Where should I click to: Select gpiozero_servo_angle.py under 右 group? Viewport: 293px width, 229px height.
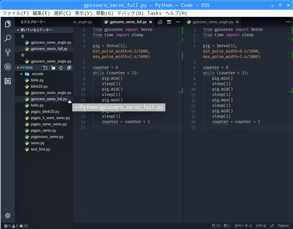click(44, 61)
